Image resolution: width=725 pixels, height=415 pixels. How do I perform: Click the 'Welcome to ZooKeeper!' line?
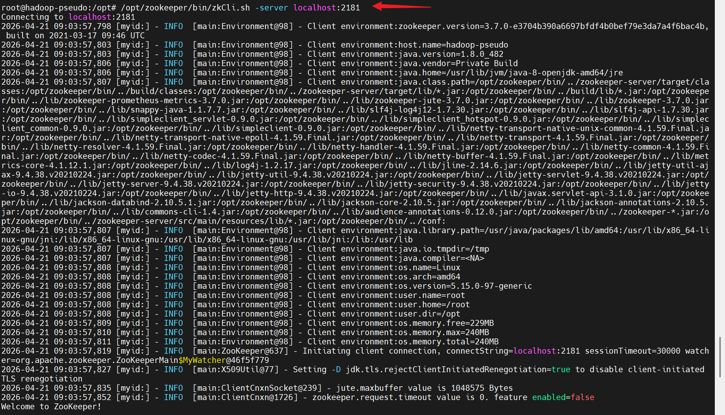(51, 407)
